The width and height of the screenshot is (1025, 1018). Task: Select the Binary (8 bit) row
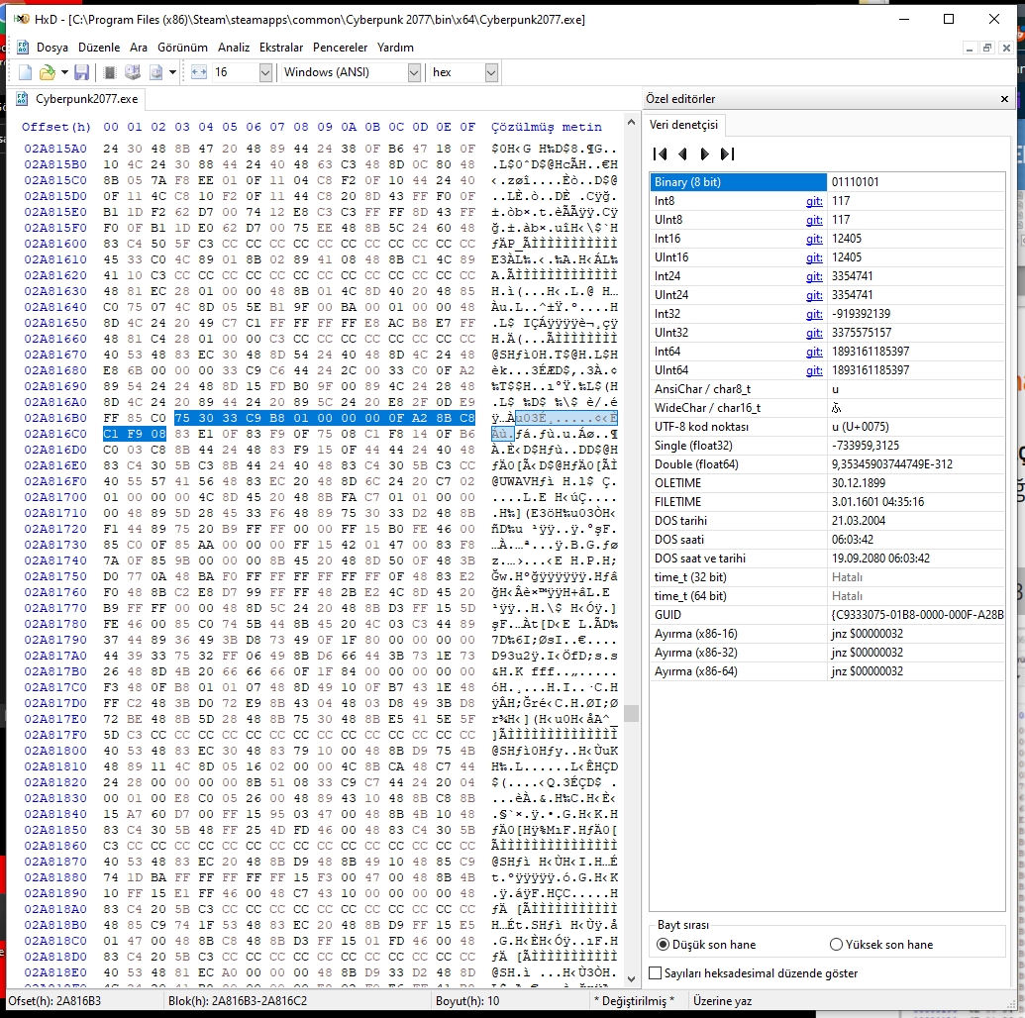[x=827, y=182]
